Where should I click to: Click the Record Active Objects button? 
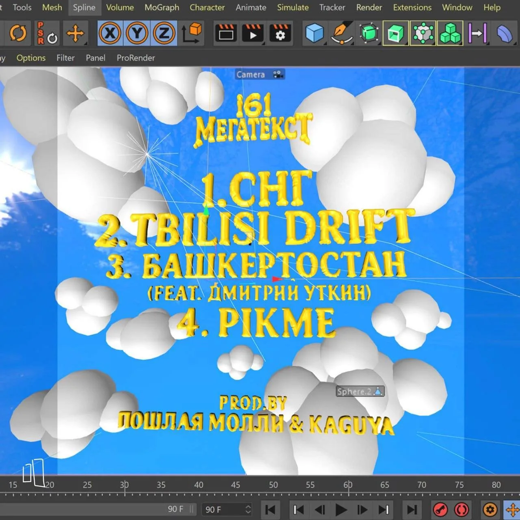pos(440,509)
